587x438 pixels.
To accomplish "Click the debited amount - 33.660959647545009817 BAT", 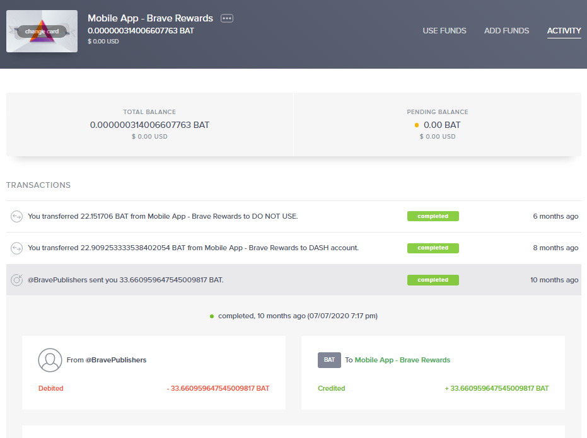I will point(218,388).
